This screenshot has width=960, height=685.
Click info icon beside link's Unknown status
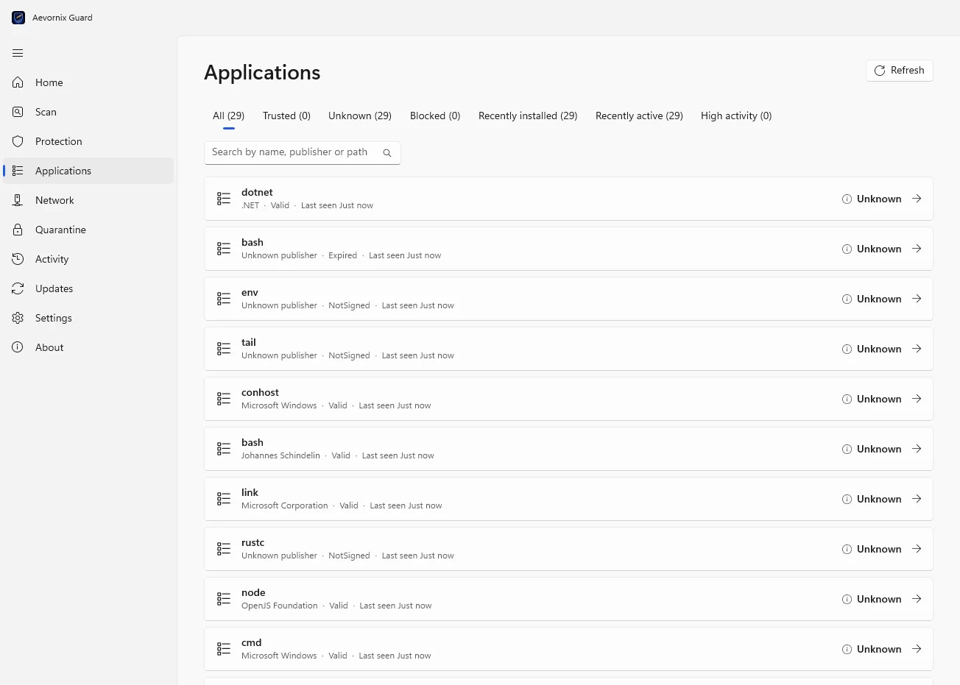pos(847,499)
